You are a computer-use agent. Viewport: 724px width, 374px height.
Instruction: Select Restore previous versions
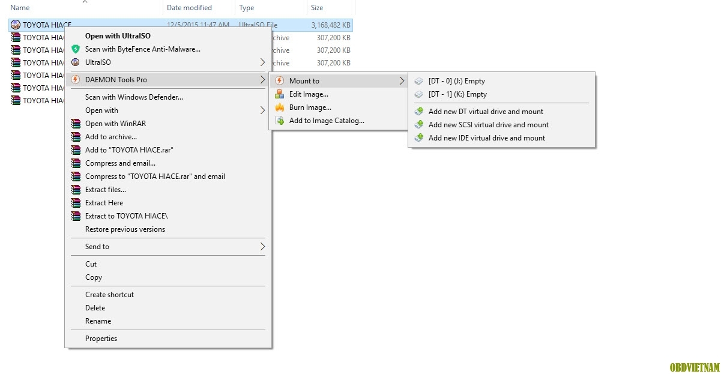168,229
